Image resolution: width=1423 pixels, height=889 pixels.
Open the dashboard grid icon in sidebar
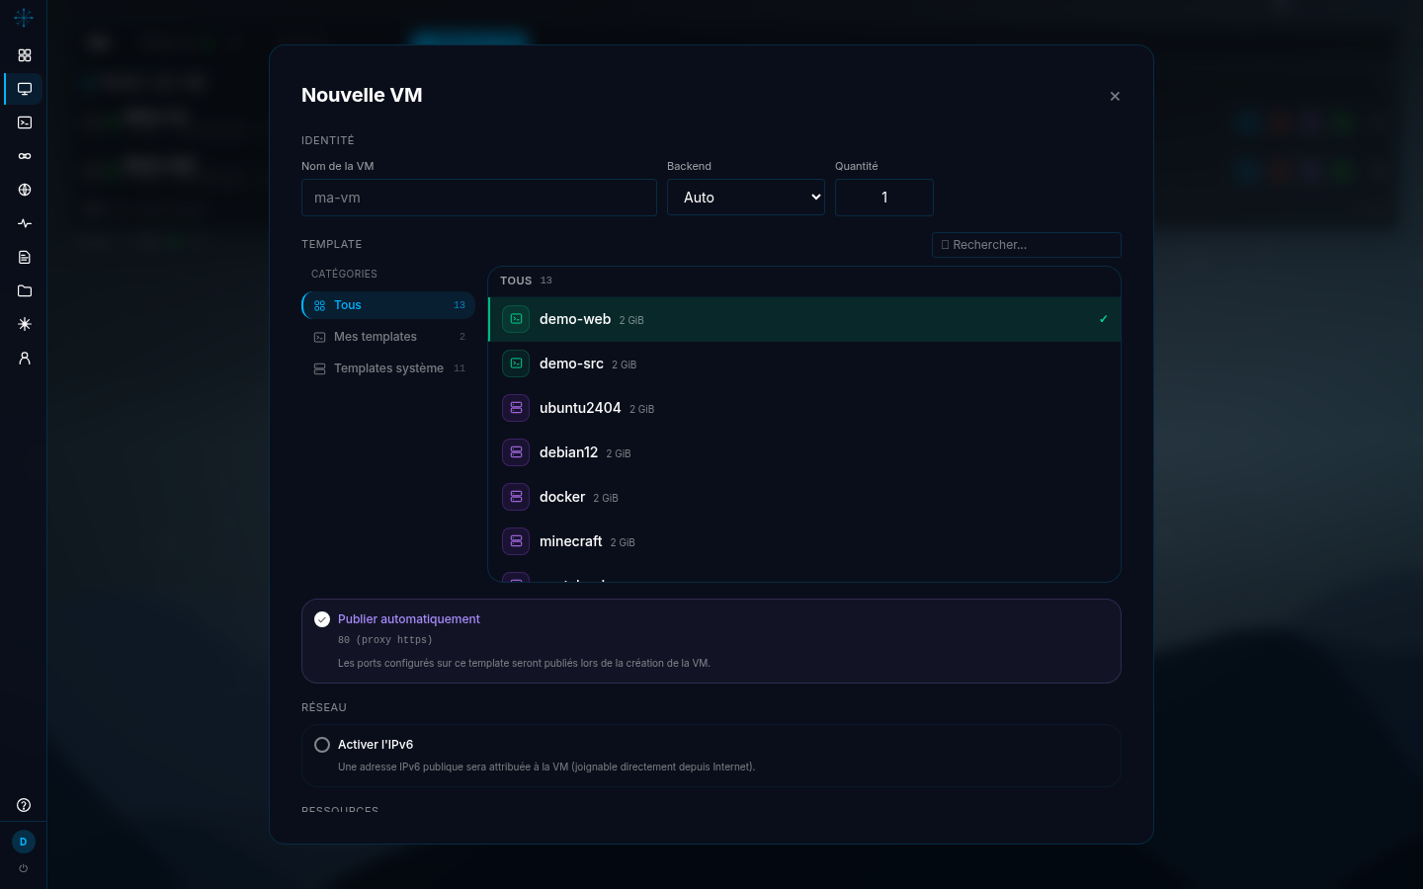pyautogui.click(x=25, y=55)
